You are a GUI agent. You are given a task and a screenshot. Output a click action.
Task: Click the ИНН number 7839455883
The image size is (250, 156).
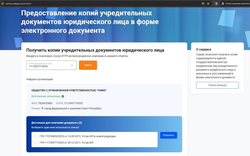45,103
